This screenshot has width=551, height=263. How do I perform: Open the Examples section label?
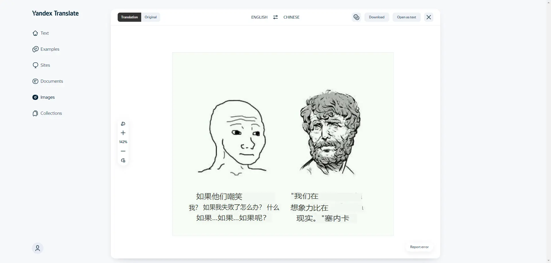click(50, 49)
